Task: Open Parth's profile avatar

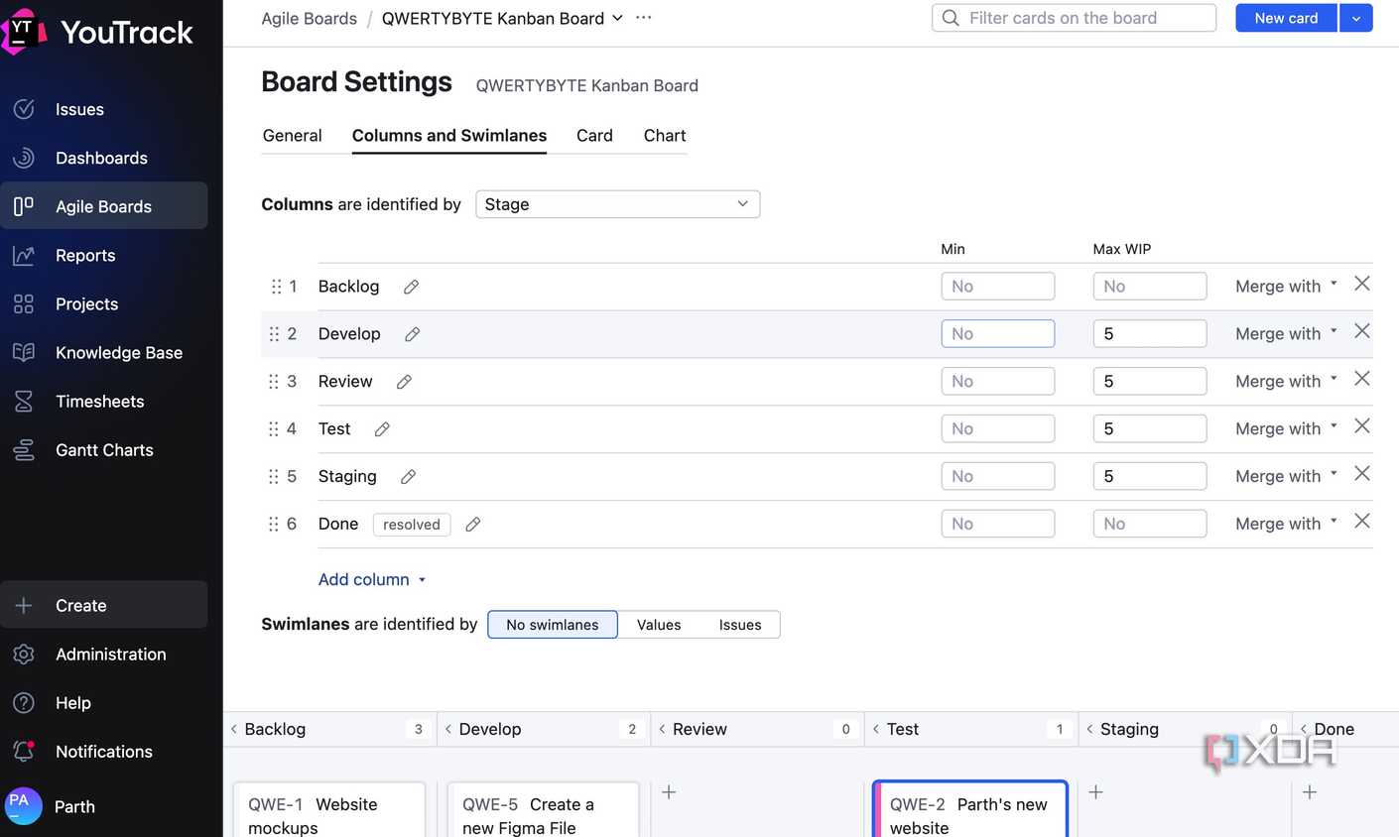Action: tap(24, 805)
